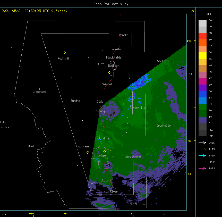The width and height of the screenshot is (222, 217).
Task: Click the HighRiver town label
Action: click(x=111, y=191)
